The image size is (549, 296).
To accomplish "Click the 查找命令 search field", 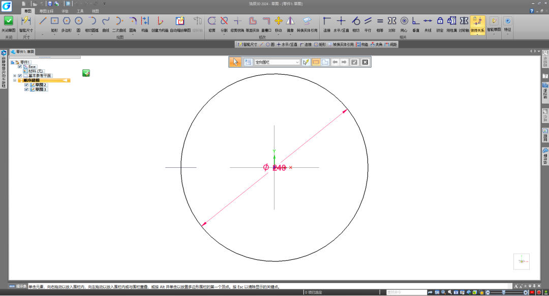I will [x=407, y=292].
